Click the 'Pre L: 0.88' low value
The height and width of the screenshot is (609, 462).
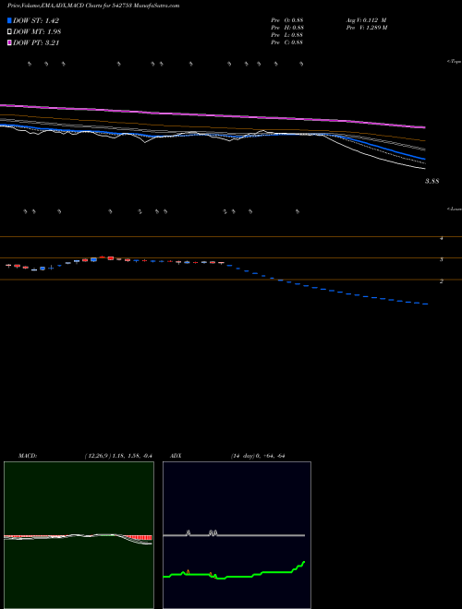point(287,35)
